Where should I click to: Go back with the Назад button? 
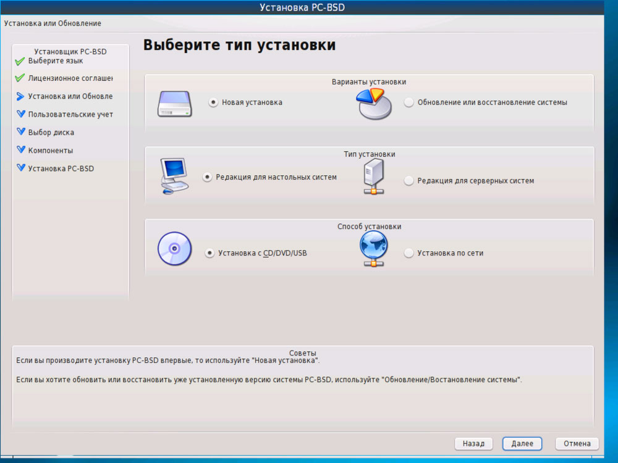pos(474,444)
